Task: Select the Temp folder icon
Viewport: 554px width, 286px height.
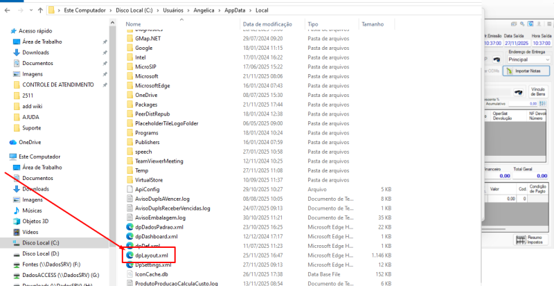Action: click(129, 170)
